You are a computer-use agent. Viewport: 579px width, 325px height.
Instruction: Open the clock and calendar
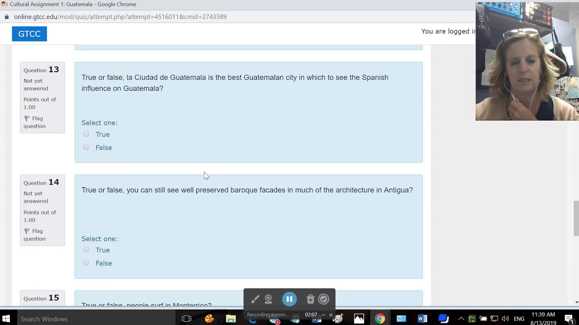point(543,319)
